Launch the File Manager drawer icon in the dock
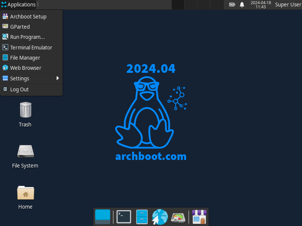Viewport: 302px width, 226px height. [142, 217]
